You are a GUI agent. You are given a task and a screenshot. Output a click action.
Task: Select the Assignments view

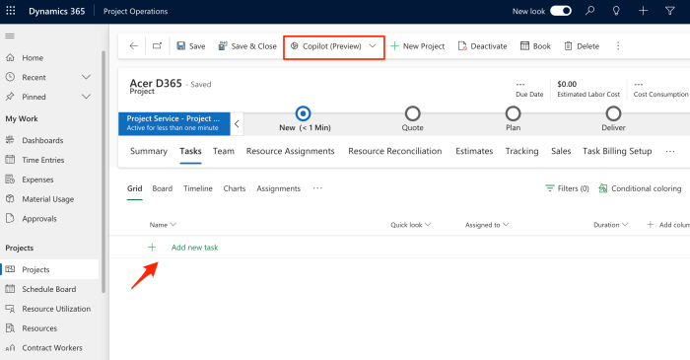(279, 188)
